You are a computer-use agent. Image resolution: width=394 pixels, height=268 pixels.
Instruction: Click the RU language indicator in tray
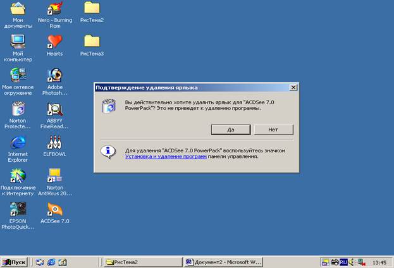click(x=343, y=262)
